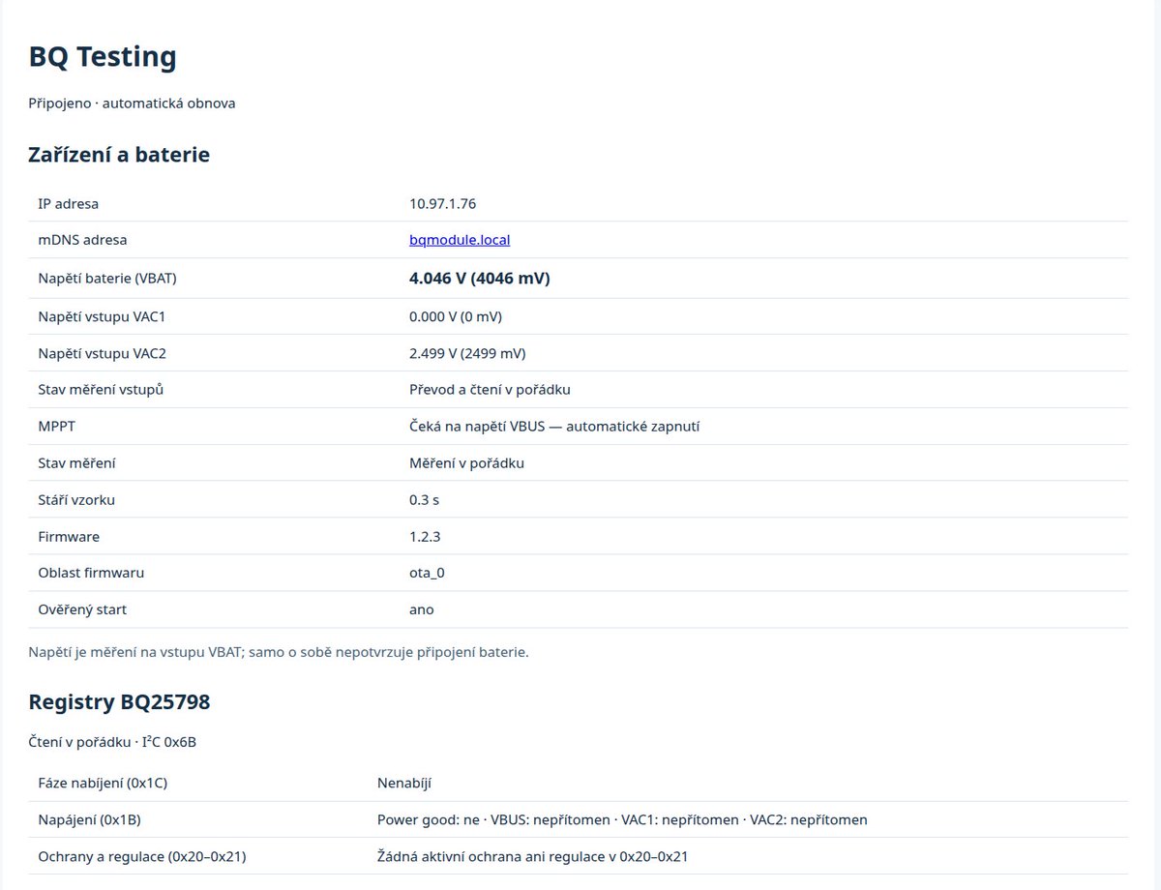1161x890 pixels.
Task: Click the VAC2 voltage 2.499 V value
Action: tap(467, 353)
